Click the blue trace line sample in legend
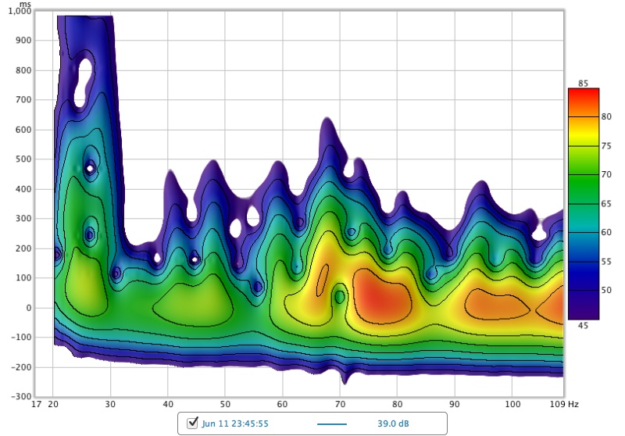 coord(331,423)
